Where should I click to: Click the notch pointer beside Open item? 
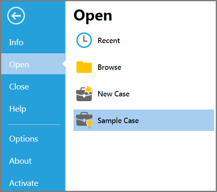(64, 64)
